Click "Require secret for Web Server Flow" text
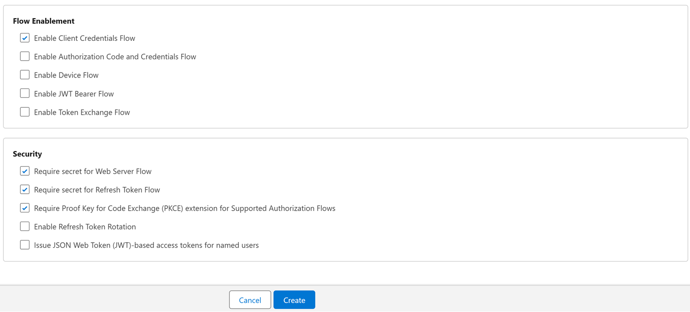The height and width of the screenshot is (312, 690). [92, 172]
